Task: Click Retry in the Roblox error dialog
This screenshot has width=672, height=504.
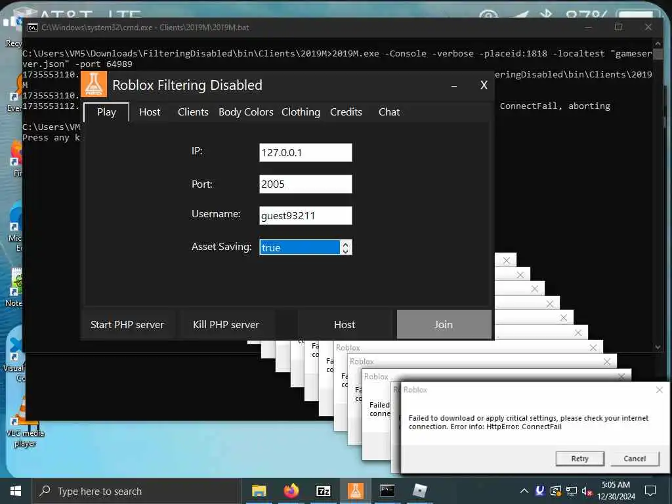Action: point(579,459)
